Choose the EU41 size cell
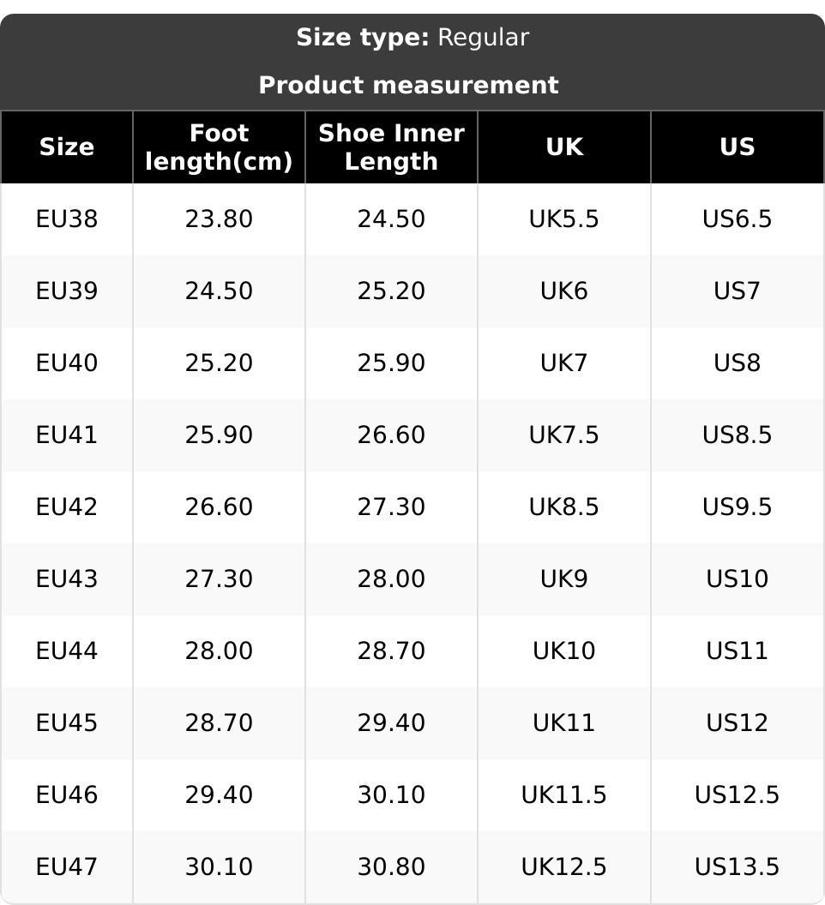This screenshot has width=825, height=905. click(x=67, y=435)
